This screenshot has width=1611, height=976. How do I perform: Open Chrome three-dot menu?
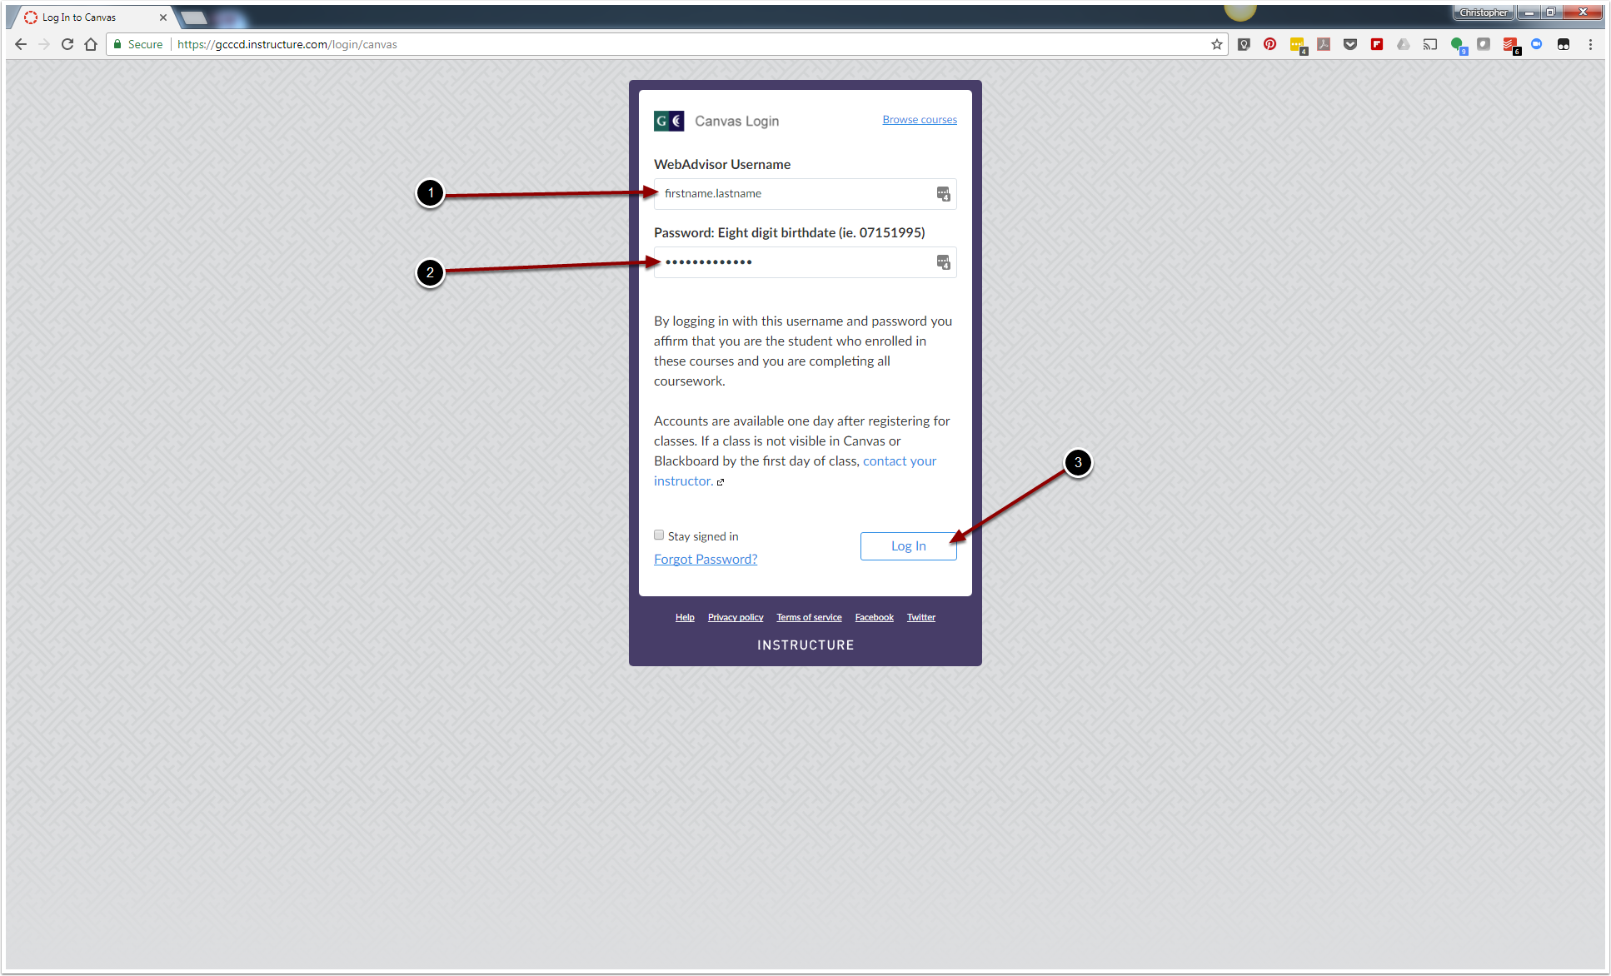[x=1590, y=44]
